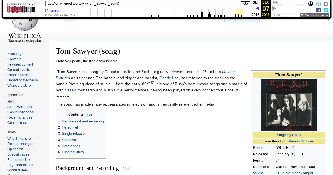Follow the Morin-Heights link
This screenshot has width=333, height=175.
pos(303,173)
